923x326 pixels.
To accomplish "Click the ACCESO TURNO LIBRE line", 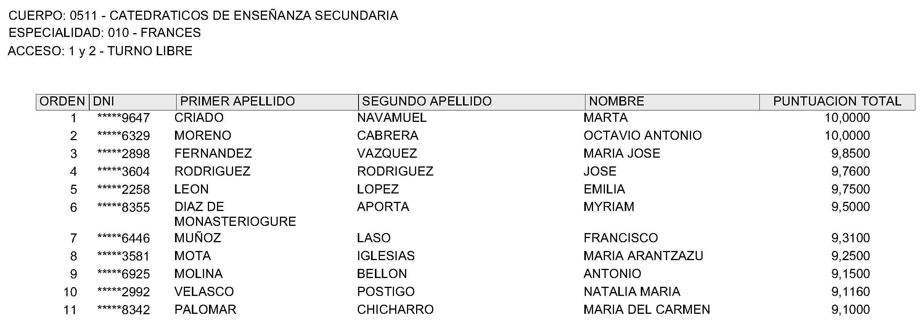I will [100, 51].
